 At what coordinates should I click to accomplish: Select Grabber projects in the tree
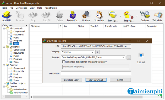tap(18, 83)
